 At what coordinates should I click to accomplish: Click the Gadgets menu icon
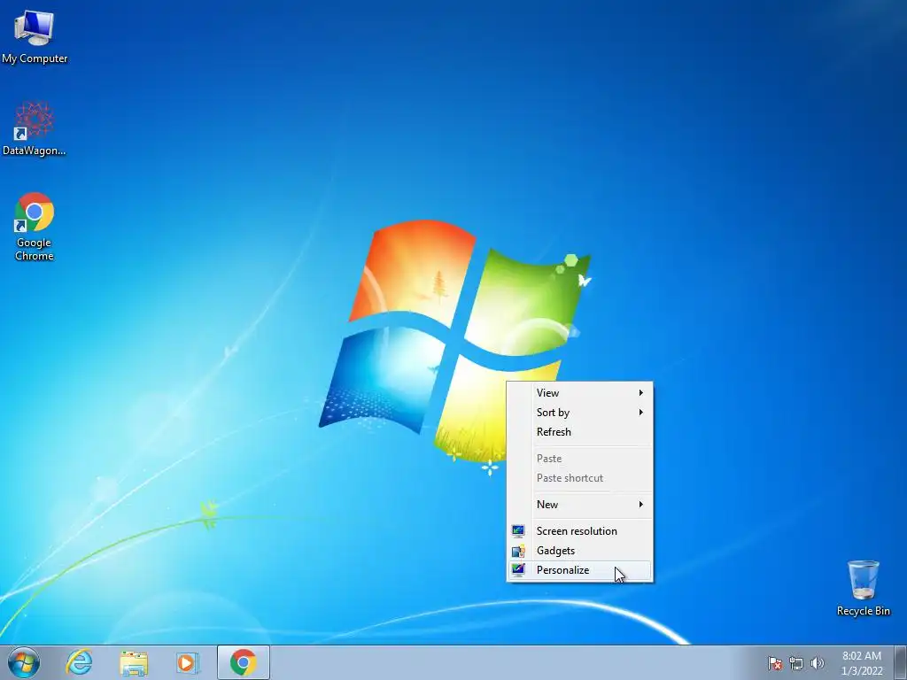(x=518, y=551)
